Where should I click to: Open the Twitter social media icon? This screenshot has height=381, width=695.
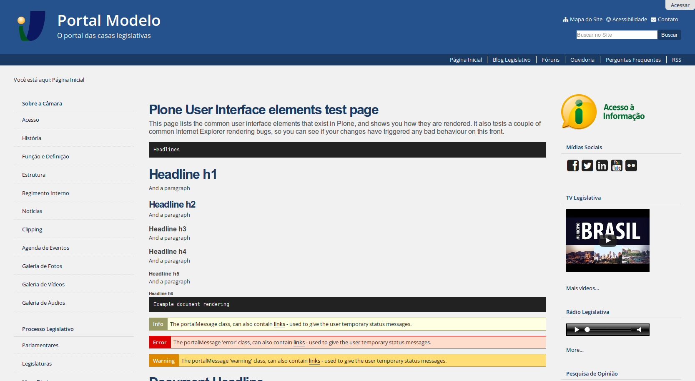pos(587,165)
